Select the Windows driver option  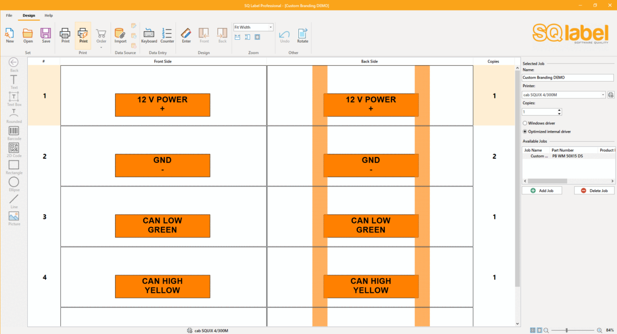coord(525,123)
